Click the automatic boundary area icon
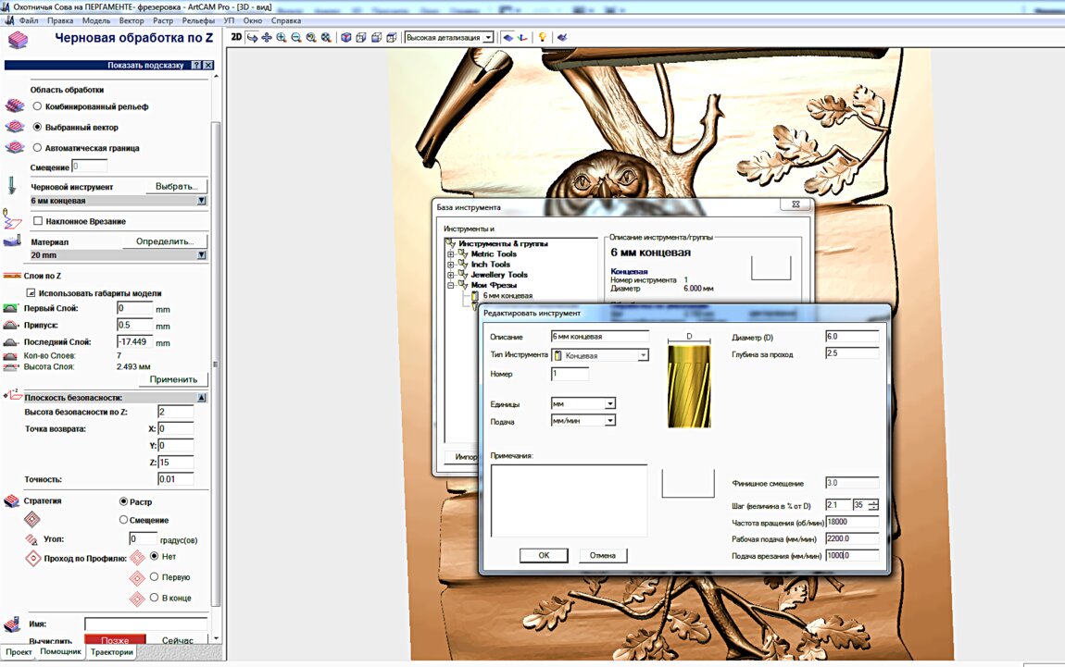This screenshot has width=1065, height=667. 14,147
